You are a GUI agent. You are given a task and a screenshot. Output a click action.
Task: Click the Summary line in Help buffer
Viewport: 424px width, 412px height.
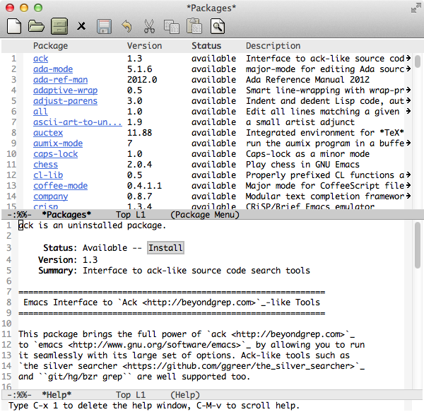(174, 271)
